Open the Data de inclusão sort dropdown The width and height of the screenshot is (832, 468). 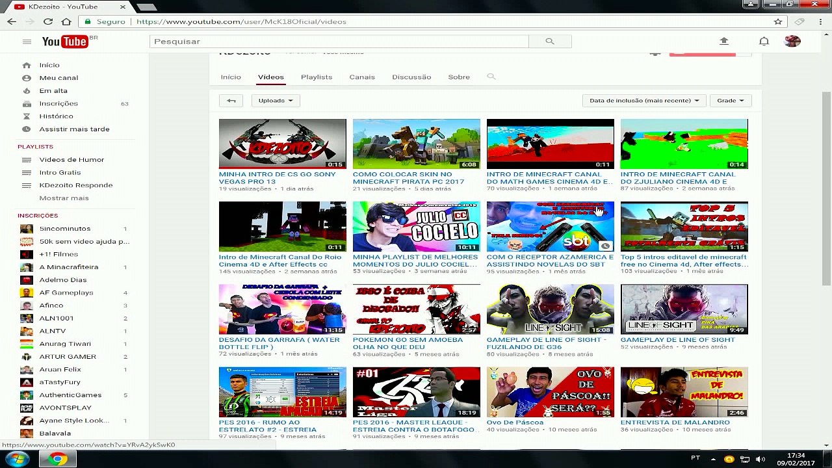coord(644,100)
